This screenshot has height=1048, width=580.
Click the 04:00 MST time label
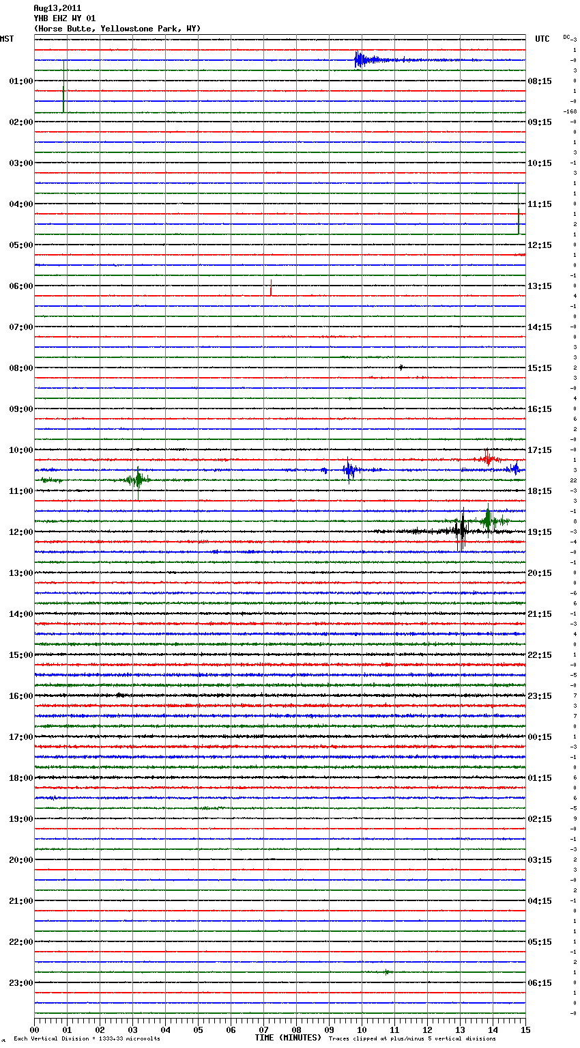(x=21, y=204)
